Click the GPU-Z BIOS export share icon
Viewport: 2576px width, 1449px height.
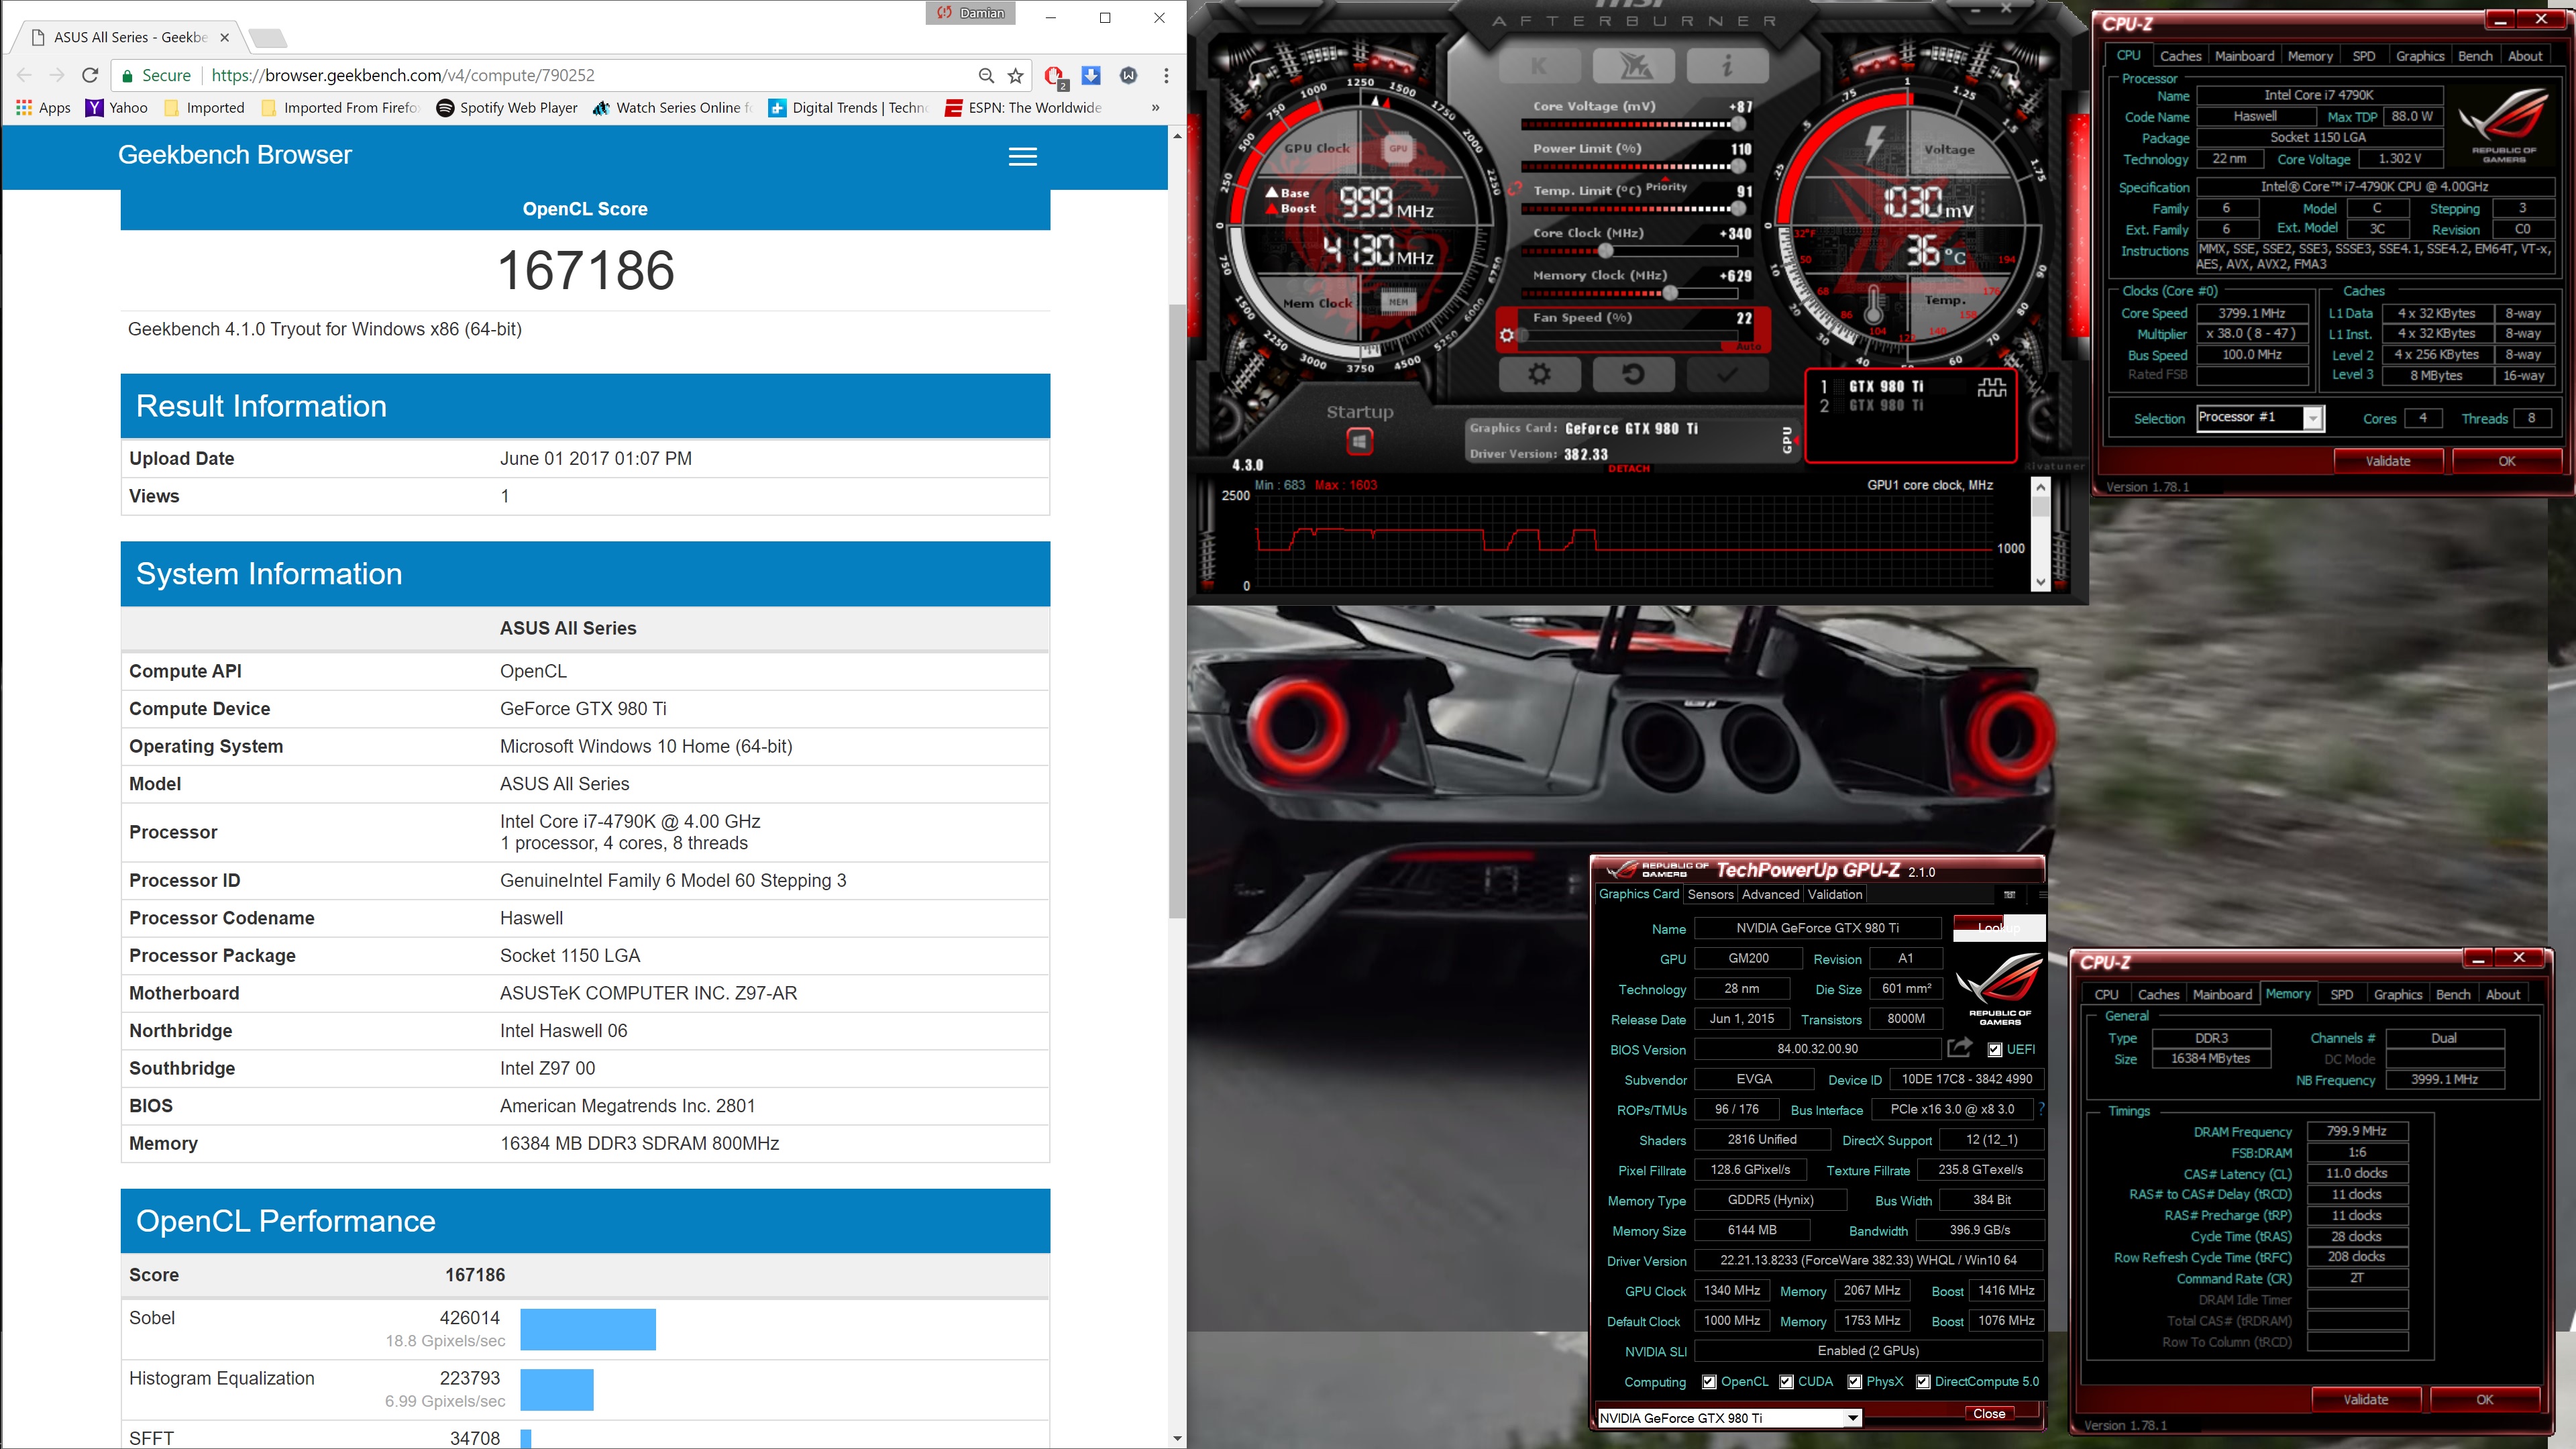[1960, 1047]
